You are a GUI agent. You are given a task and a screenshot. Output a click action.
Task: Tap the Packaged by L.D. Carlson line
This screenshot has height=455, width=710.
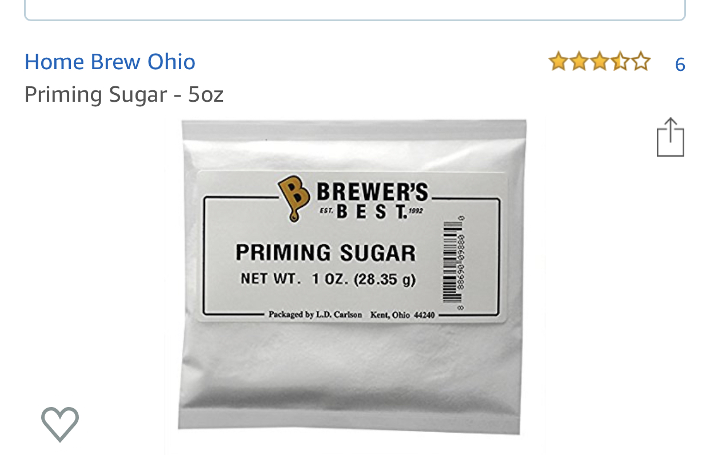point(351,314)
